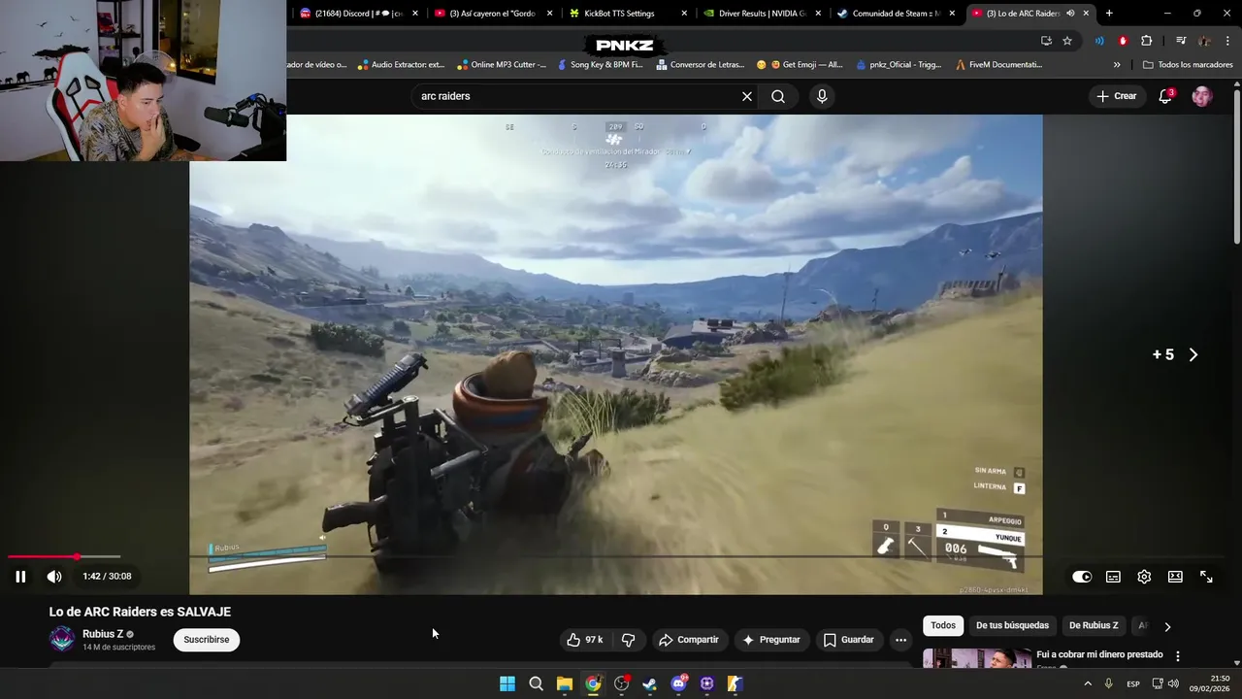
Task: Open the account avatar menu
Action: 1202,96
